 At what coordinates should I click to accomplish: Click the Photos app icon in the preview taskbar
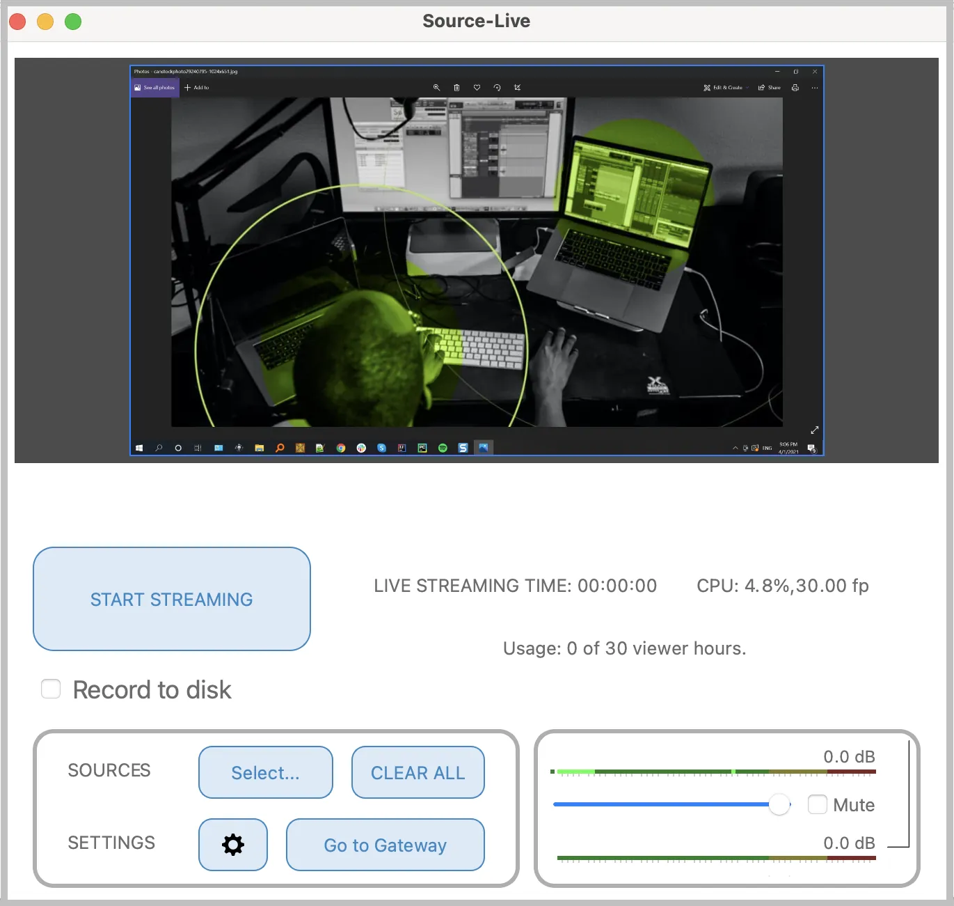(483, 448)
